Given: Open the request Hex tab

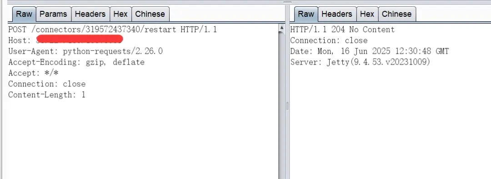Looking at the screenshot, I should 120,14.
